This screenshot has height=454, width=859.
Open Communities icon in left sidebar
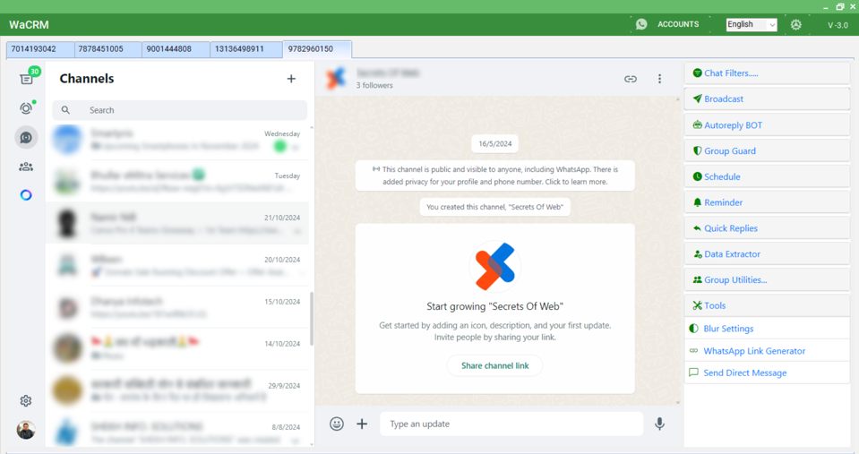[26, 167]
